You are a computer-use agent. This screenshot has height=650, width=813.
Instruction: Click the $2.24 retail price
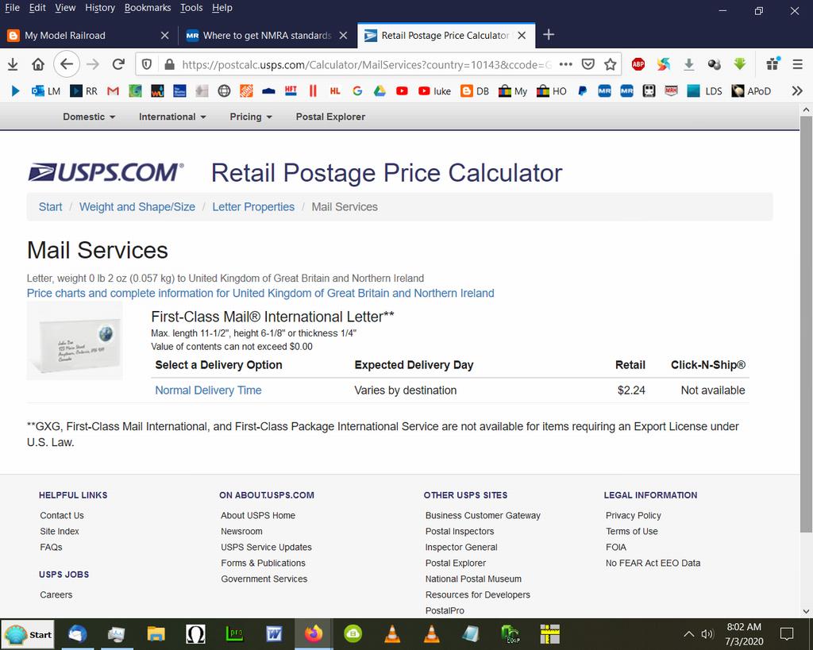tap(631, 390)
